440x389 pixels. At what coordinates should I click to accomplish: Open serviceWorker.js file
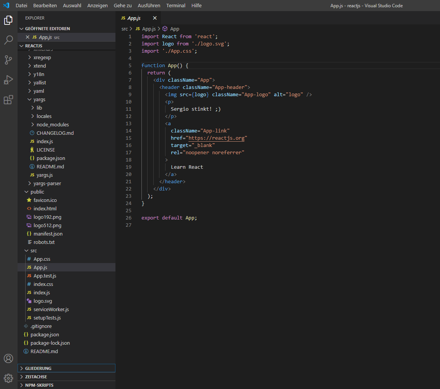[51, 310]
